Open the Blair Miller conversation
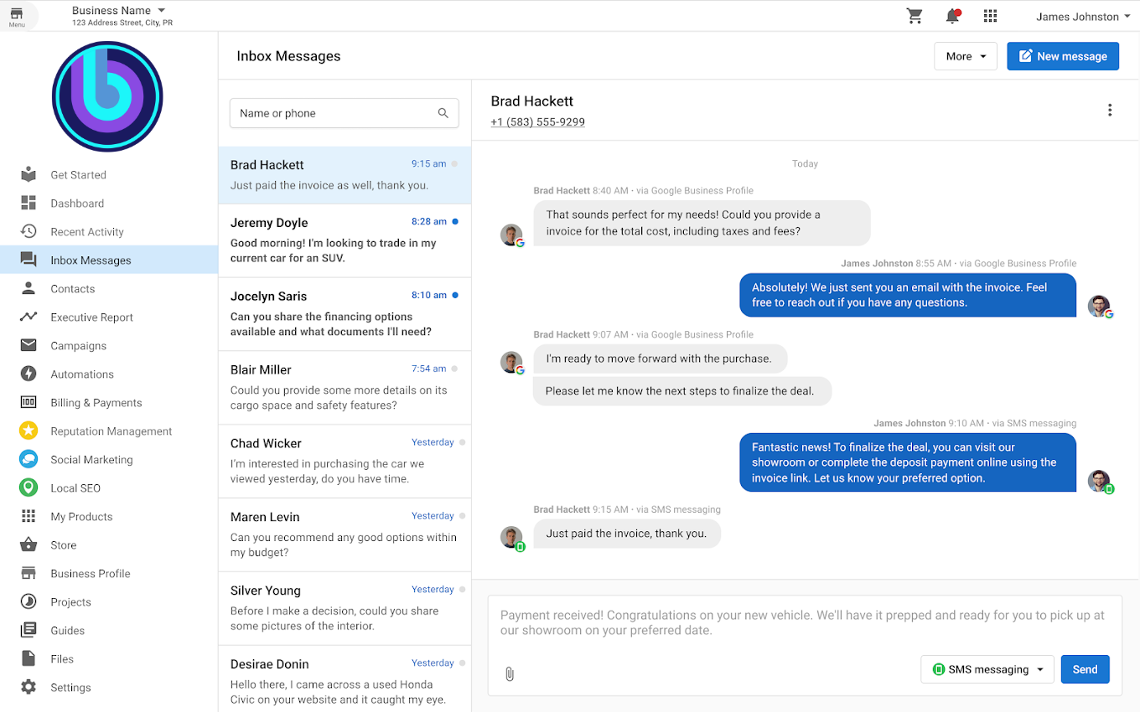This screenshot has height=712, width=1140. (345, 388)
